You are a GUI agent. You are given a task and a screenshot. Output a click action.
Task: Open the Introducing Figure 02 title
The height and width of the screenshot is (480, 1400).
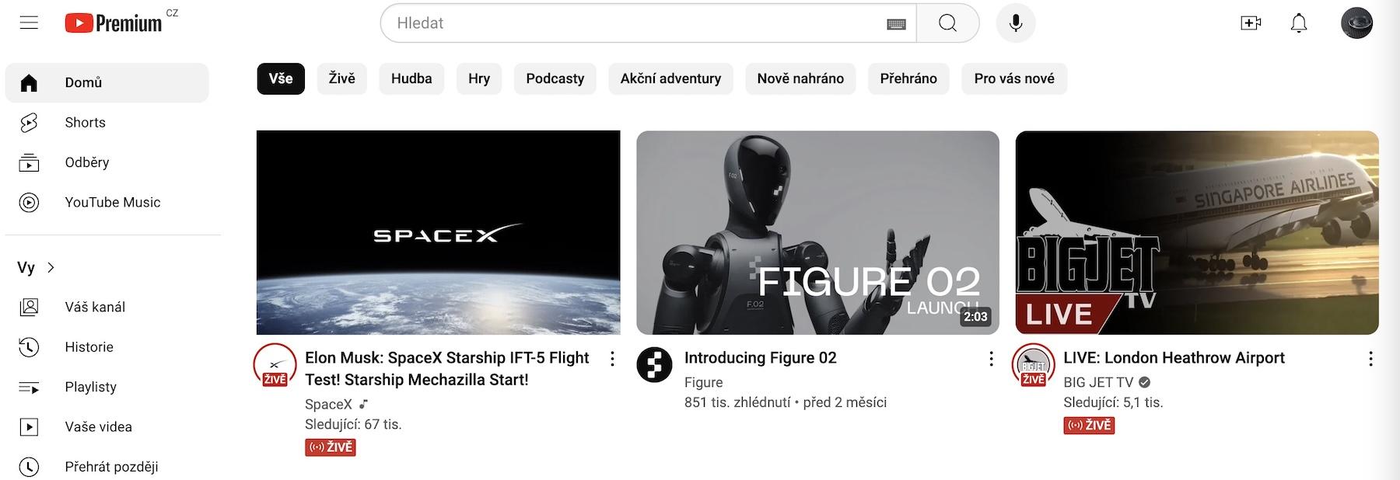761,358
